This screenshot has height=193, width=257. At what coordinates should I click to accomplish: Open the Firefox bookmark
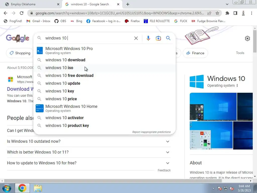[132, 21]
